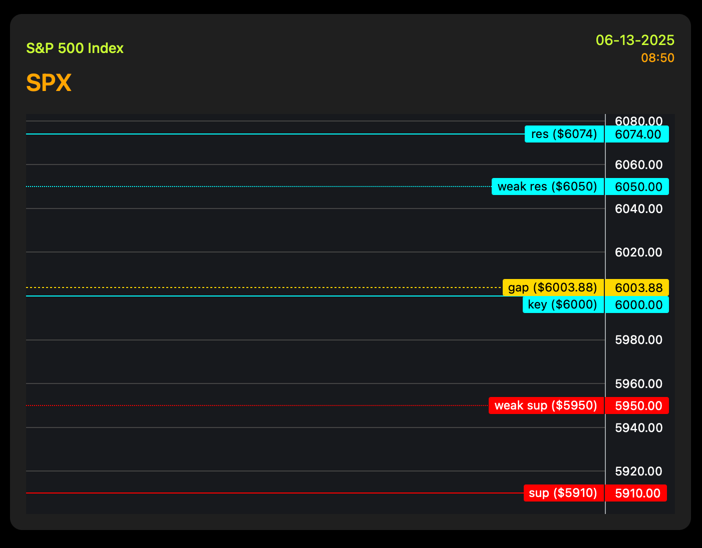Click the S&P 500 Index title
702x548 pixels.
75,48
